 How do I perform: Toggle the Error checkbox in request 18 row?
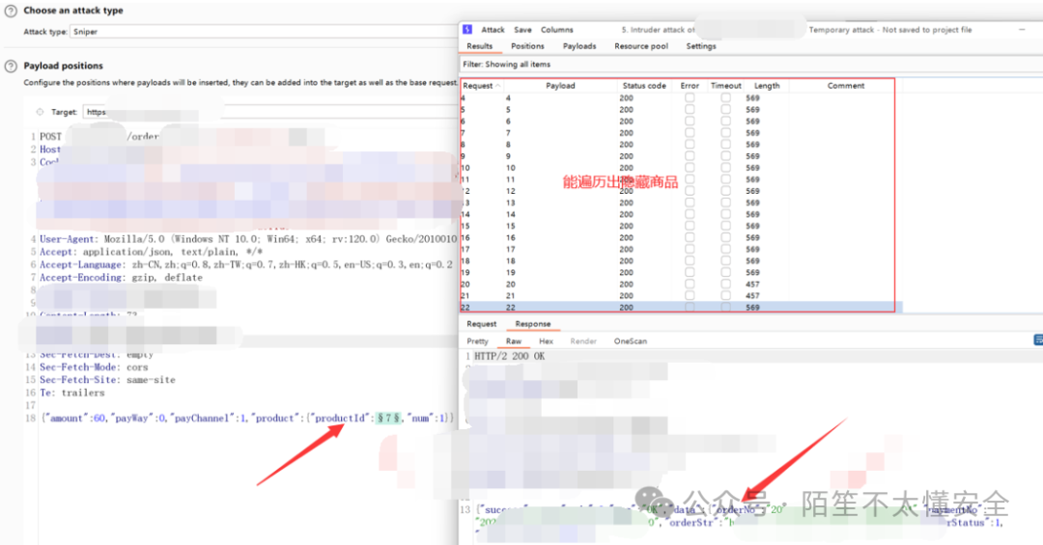click(x=690, y=260)
